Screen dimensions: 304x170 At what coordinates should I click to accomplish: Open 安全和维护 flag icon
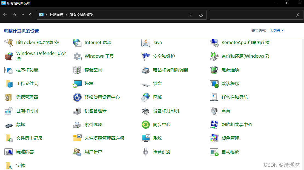146,56
